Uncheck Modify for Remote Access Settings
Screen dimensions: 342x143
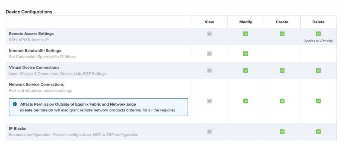coord(246,34)
